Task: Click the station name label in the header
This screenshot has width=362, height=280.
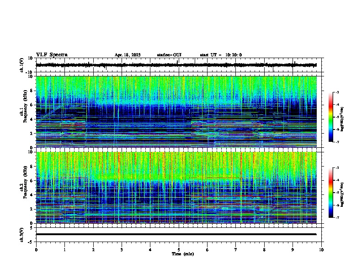Action: pos(169,55)
